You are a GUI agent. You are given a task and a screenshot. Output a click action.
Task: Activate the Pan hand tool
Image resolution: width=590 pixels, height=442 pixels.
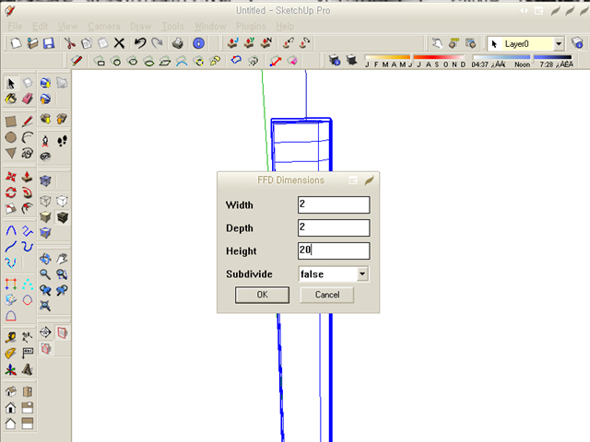[62, 259]
